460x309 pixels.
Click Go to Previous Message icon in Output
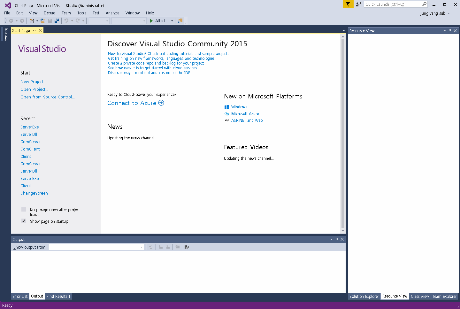pos(161,247)
